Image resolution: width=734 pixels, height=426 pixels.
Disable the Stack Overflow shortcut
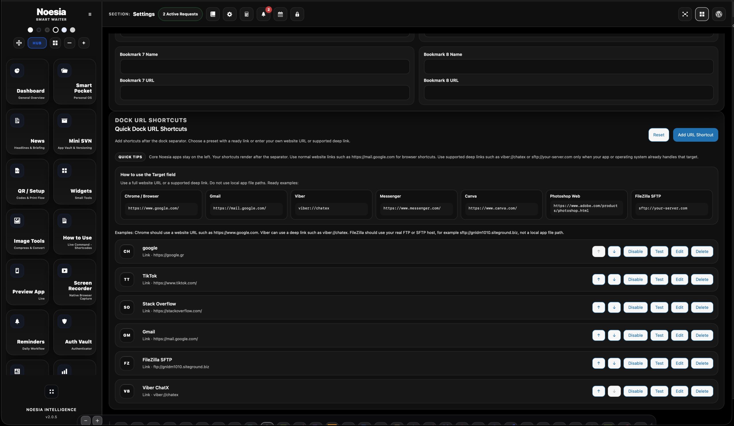pos(635,308)
